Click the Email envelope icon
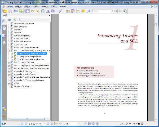This screenshot has width=159, height=127. (21, 11)
